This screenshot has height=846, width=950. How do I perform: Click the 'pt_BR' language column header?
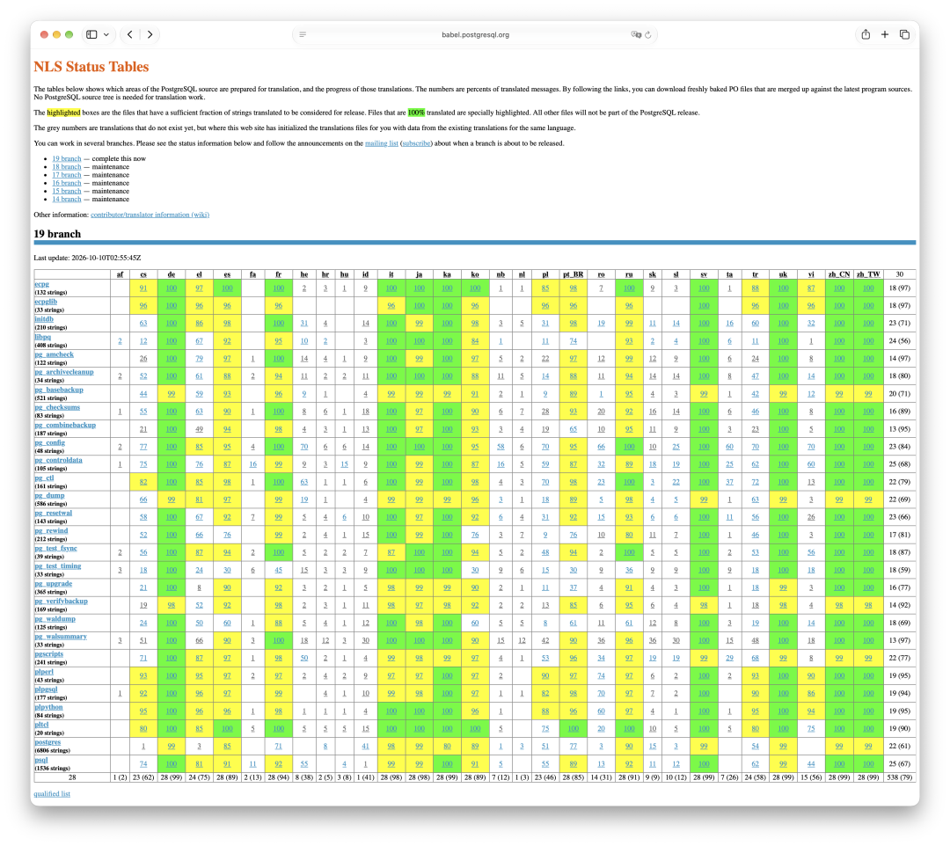tap(573, 274)
